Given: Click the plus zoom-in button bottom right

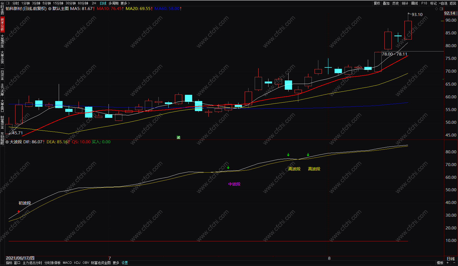Looking at the screenshot, I should (x=448, y=263).
